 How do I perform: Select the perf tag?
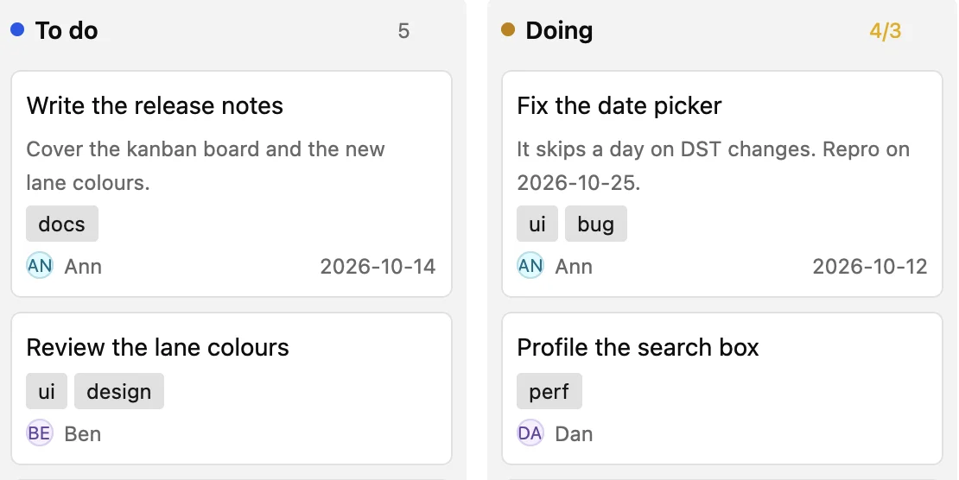coord(549,391)
